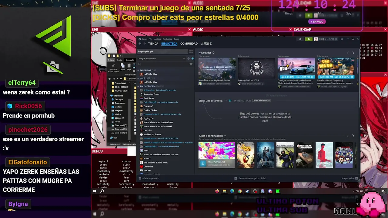Open the Steam account name dropdown
Screen dimensions: 388x218
(x=326, y=39)
